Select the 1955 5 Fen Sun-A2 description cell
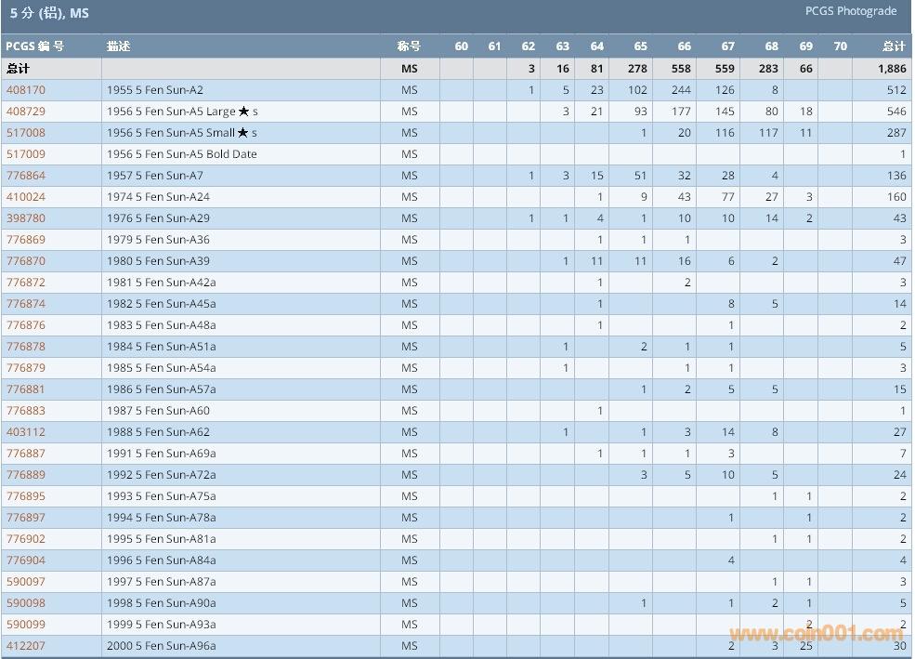 [x=155, y=90]
